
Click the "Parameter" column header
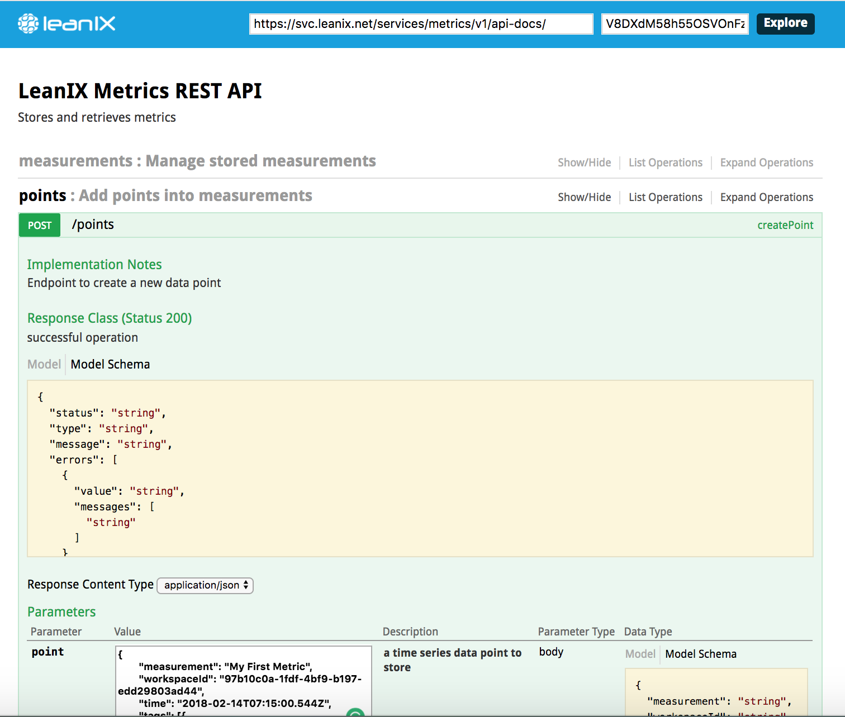coord(56,632)
